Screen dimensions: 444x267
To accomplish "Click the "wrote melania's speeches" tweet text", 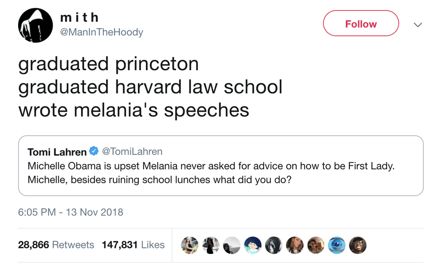I will [134, 110].
